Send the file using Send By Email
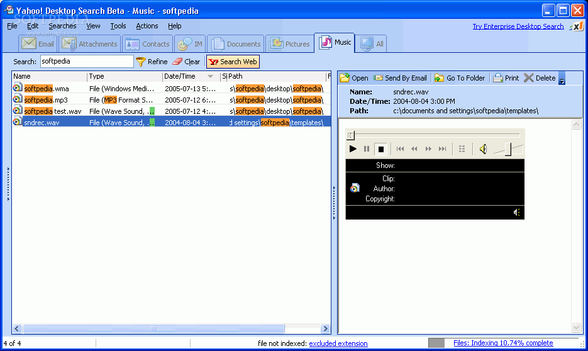Viewport: 588px width, 351px height. [x=400, y=78]
